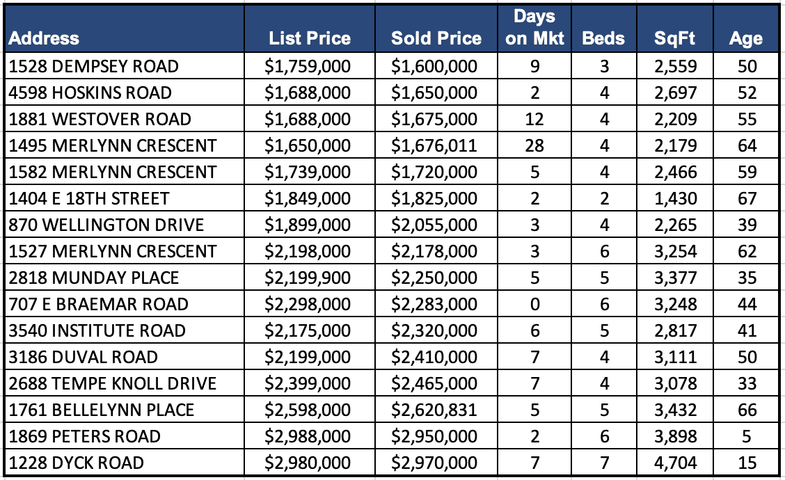
Task: Select the 707 E BRAEMAR ROAD cell
Action: tap(99, 305)
